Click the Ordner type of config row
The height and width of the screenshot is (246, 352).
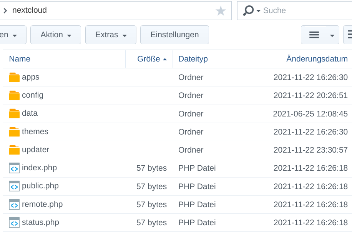point(191,95)
